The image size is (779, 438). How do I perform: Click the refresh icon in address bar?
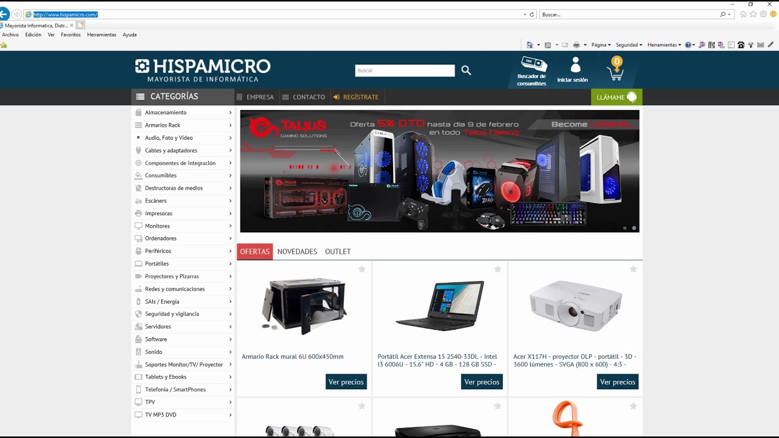532,15
